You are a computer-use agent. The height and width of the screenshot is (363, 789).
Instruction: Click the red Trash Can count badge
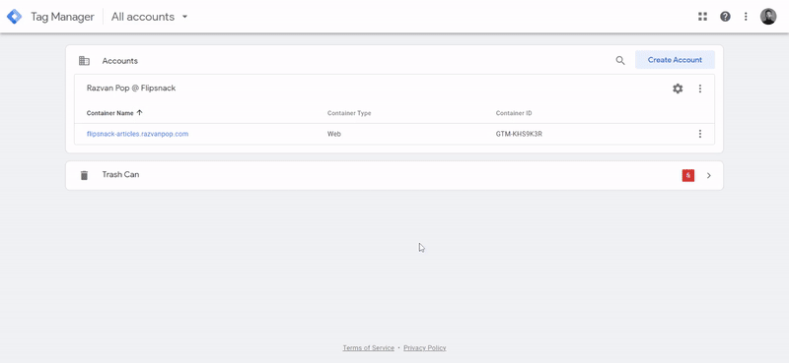[688, 175]
